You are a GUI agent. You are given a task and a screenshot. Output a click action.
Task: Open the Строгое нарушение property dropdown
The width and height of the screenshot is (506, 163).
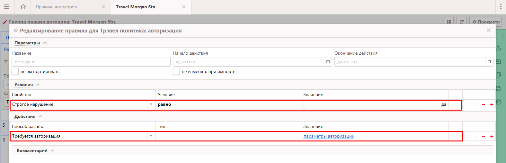click(151, 104)
